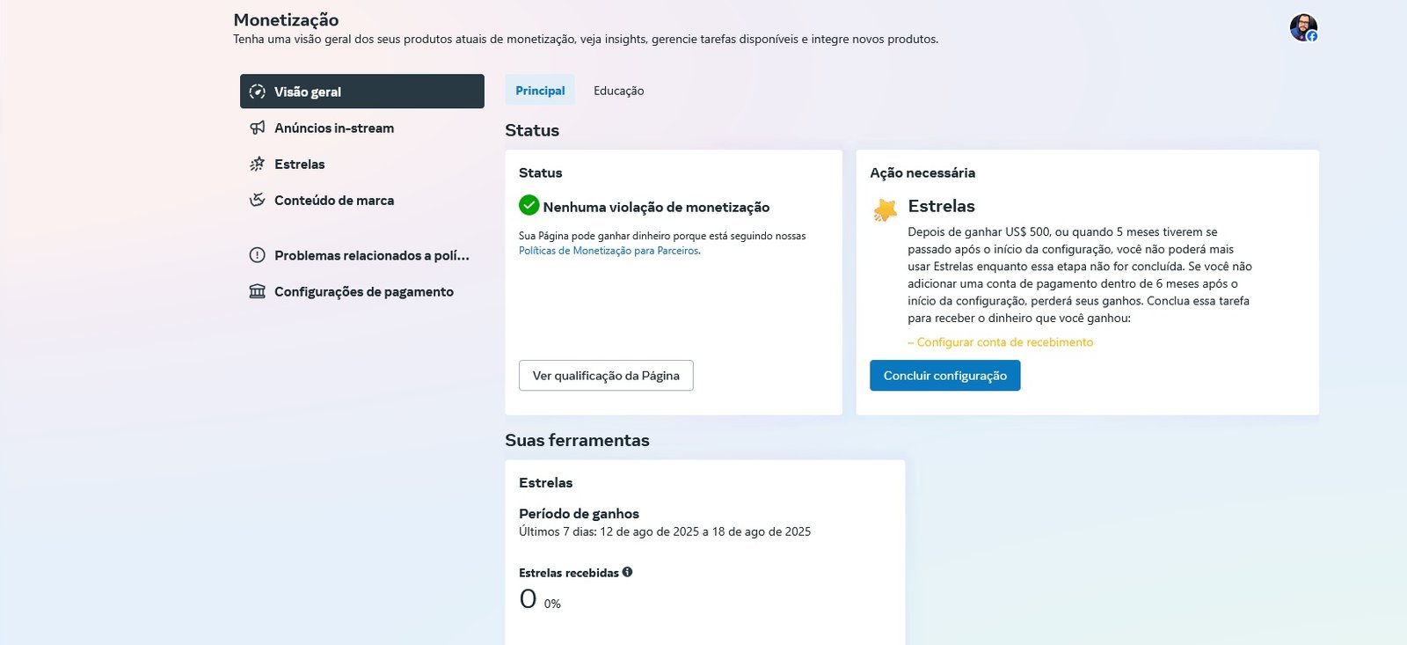Open Visão geral in the sidebar
The height and width of the screenshot is (645, 1407).
coord(362,92)
